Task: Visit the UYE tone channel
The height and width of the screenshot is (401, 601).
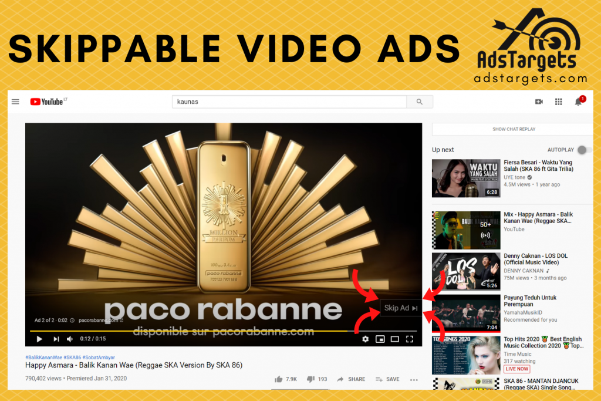Action: (x=514, y=177)
